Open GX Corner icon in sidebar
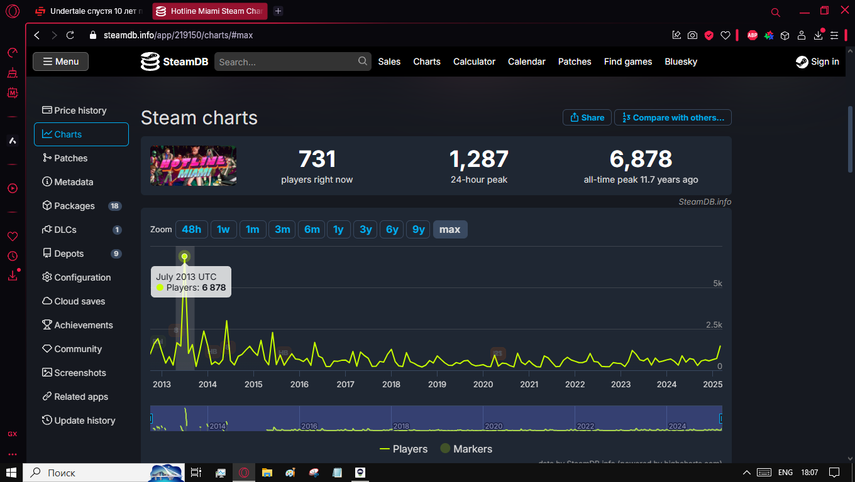855x482 pixels. click(13, 434)
